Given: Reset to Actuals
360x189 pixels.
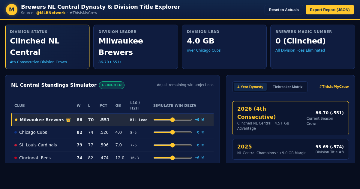Looking at the screenshot, I should [x=284, y=10].
